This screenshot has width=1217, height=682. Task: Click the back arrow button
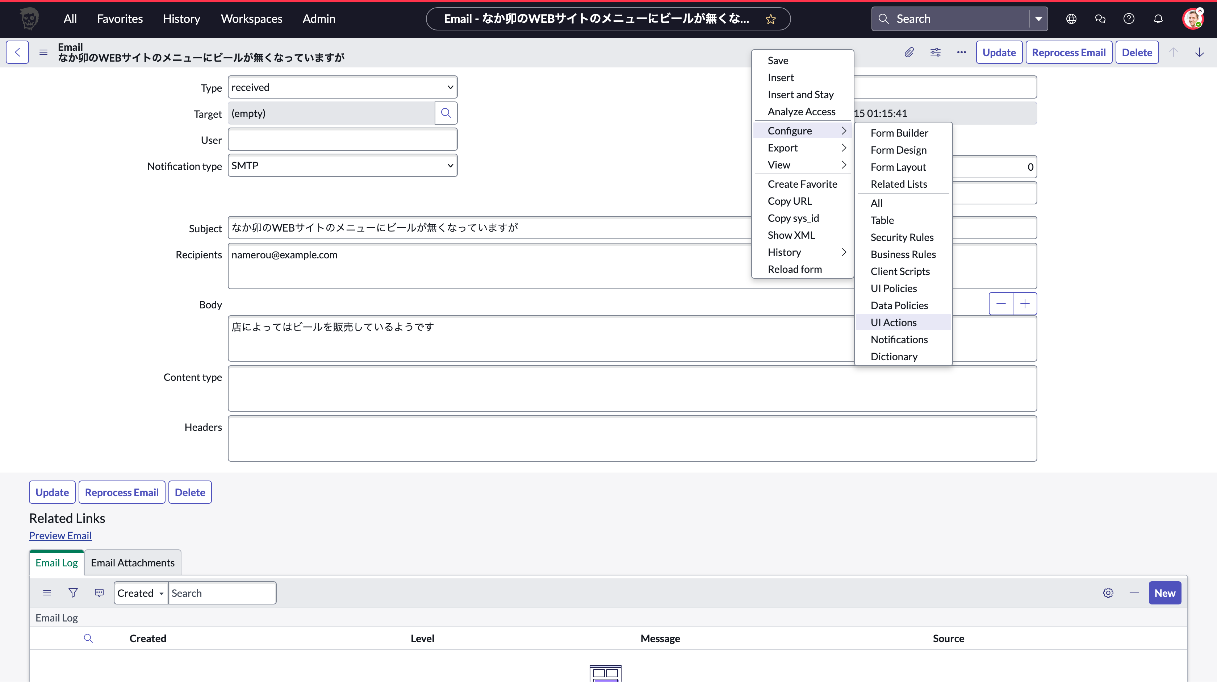(x=17, y=53)
